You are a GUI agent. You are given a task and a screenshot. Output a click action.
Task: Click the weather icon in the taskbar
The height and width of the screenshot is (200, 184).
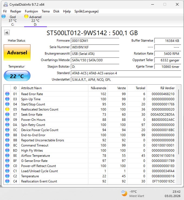coord(124,193)
